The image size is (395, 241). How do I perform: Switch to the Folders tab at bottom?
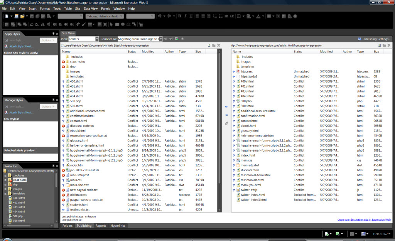point(68,226)
